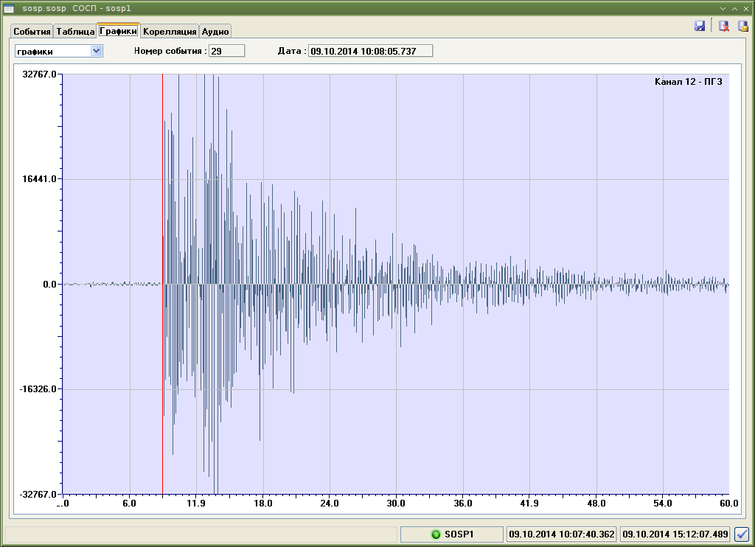Click the window icon in title bar
This screenshot has height=547, width=755.
coord(9,7)
